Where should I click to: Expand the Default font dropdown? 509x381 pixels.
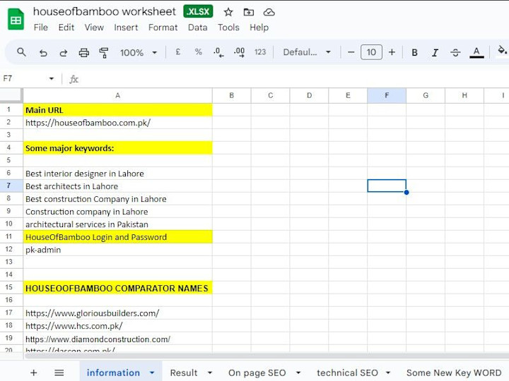307,52
